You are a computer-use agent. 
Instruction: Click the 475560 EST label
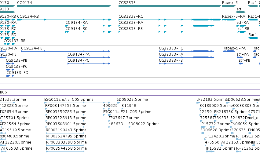[x=212, y=142]
